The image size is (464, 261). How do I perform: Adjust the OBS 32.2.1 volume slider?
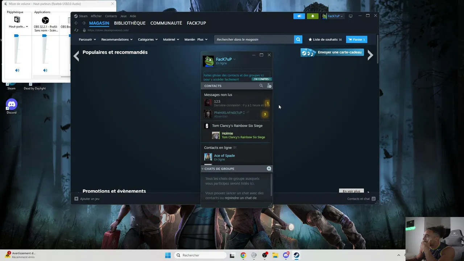45,36
